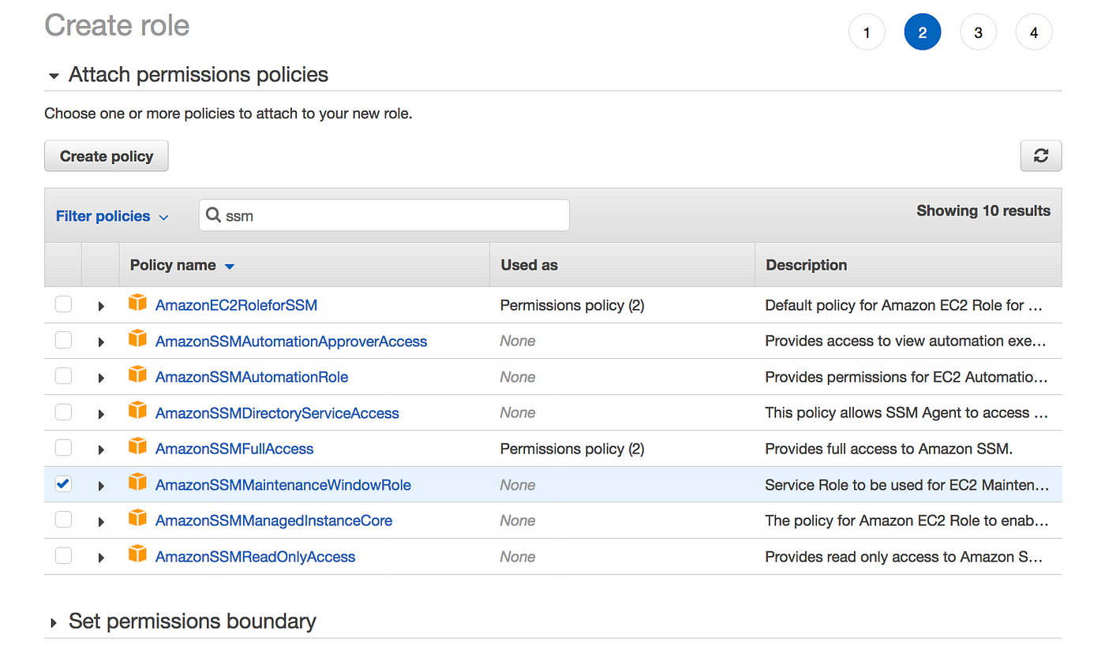Check the AmazonSSMDirectoryServiceAccess checkbox
Image resolution: width=1105 pixels, height=653 pixels.
[x=63, y=412]
